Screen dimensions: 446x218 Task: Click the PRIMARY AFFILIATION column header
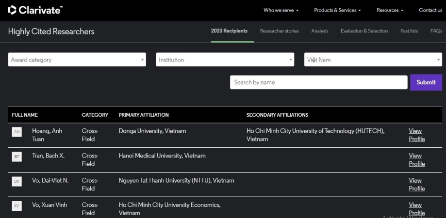[144, 115]
